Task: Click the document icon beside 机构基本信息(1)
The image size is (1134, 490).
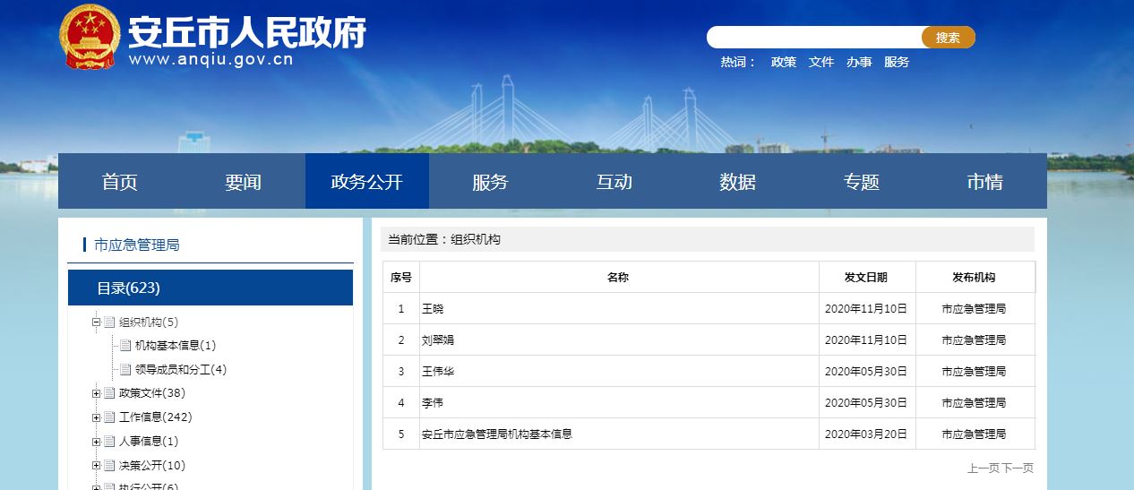Action: point(125,346)
